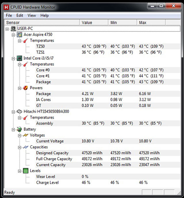Click the thermometer icon under Acer Aspire 4750
Screen dimensions: 184x198
click(26, 41)
